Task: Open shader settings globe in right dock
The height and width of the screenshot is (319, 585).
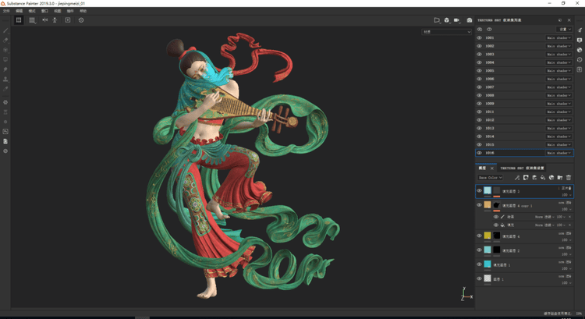Action: pyautogui.click(x=580, y=50)
